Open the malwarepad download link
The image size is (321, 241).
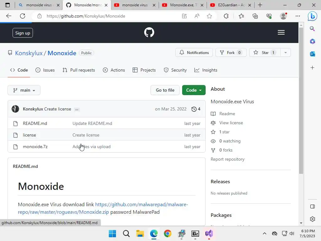[x=103, y=208]
